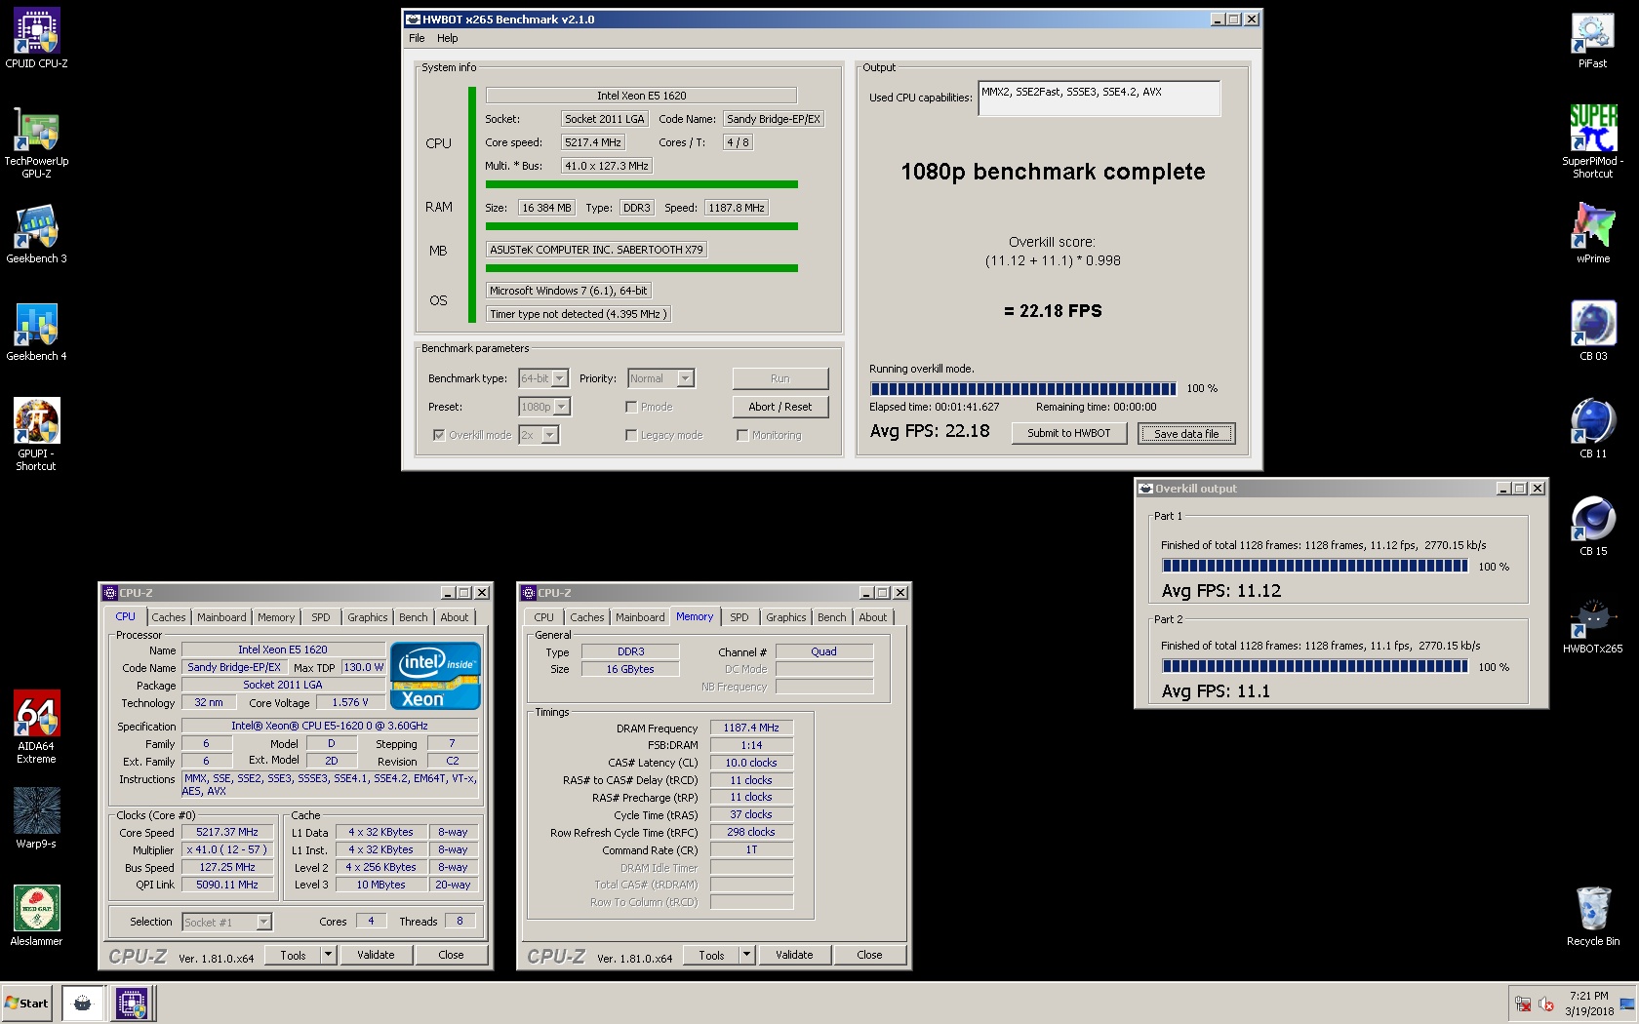Open the Help menu in HWBOT x265
The height and width of the screenshot is (1024, 1639).
448,38
